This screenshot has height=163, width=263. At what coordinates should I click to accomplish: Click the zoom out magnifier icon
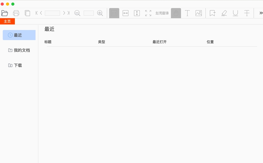(x=77, y=13)
